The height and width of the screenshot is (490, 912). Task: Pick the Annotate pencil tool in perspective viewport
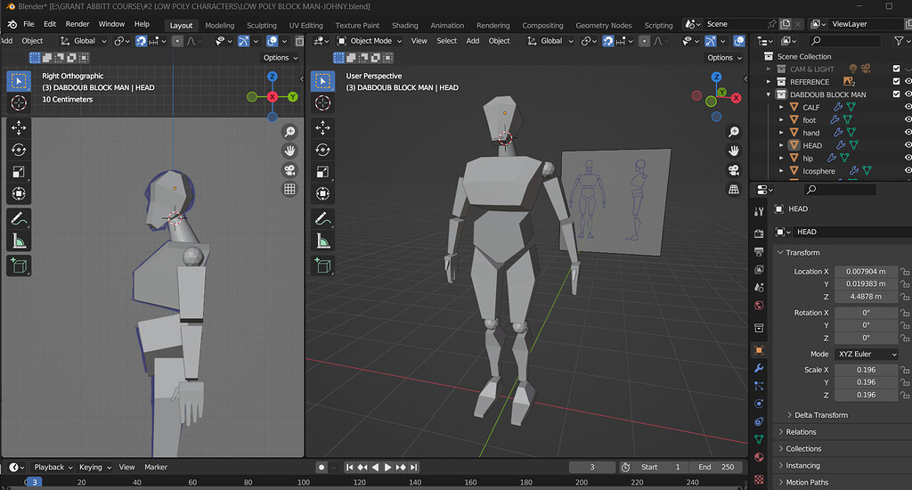(322, 219)
